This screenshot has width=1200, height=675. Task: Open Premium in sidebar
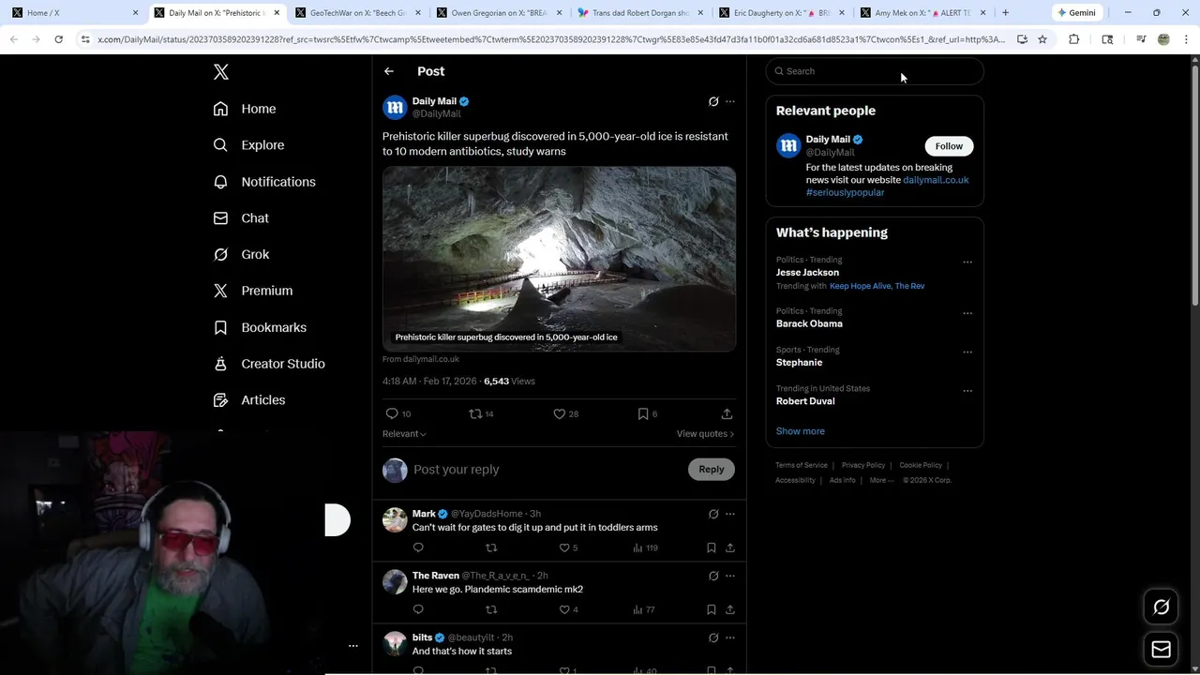(253, 291)
